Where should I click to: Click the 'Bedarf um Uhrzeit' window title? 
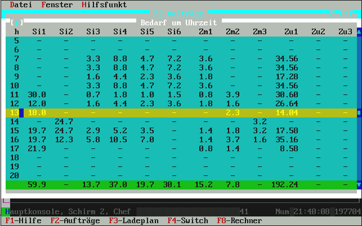pos(180,22)
